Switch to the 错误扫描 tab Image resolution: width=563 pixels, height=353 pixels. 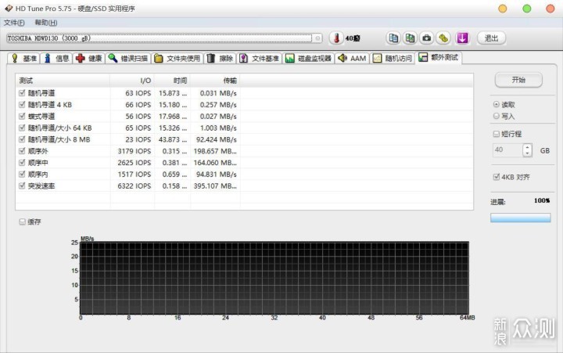[x=128, y=58]
